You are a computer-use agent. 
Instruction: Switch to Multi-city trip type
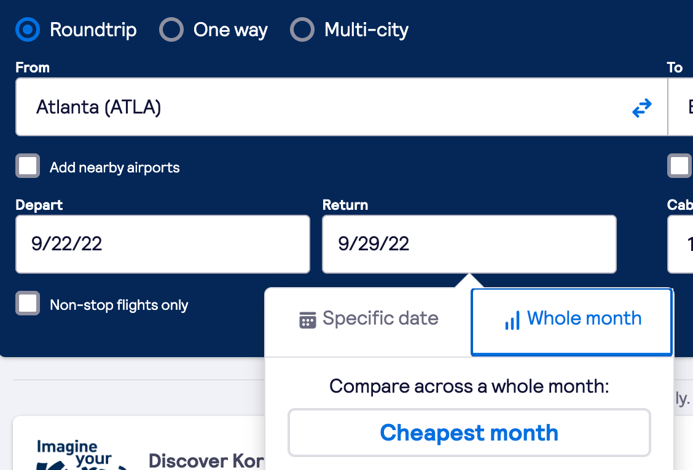(x=302, y=29)
